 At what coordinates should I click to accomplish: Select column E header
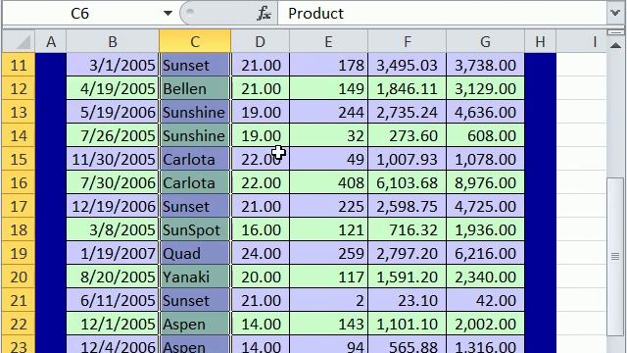(x=328, y=41)
